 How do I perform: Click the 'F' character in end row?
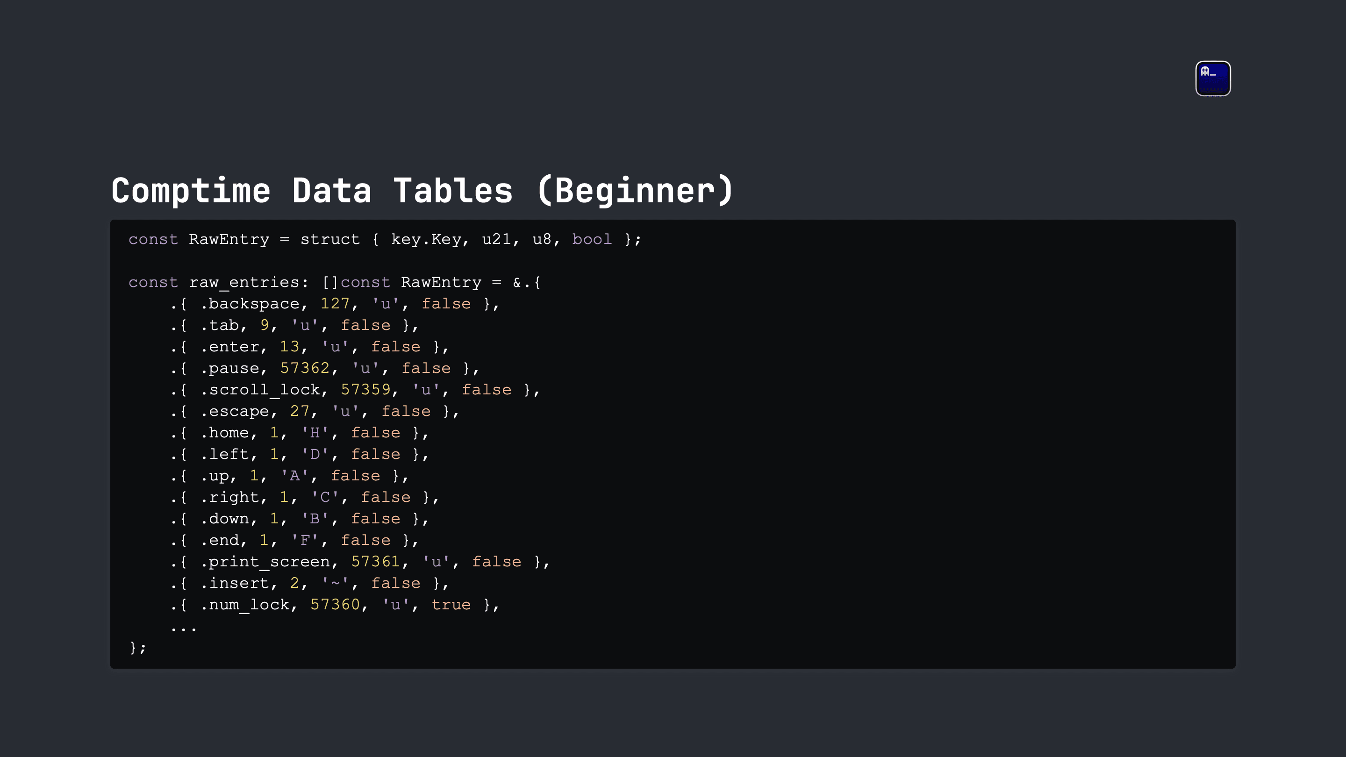coord(305,540)
